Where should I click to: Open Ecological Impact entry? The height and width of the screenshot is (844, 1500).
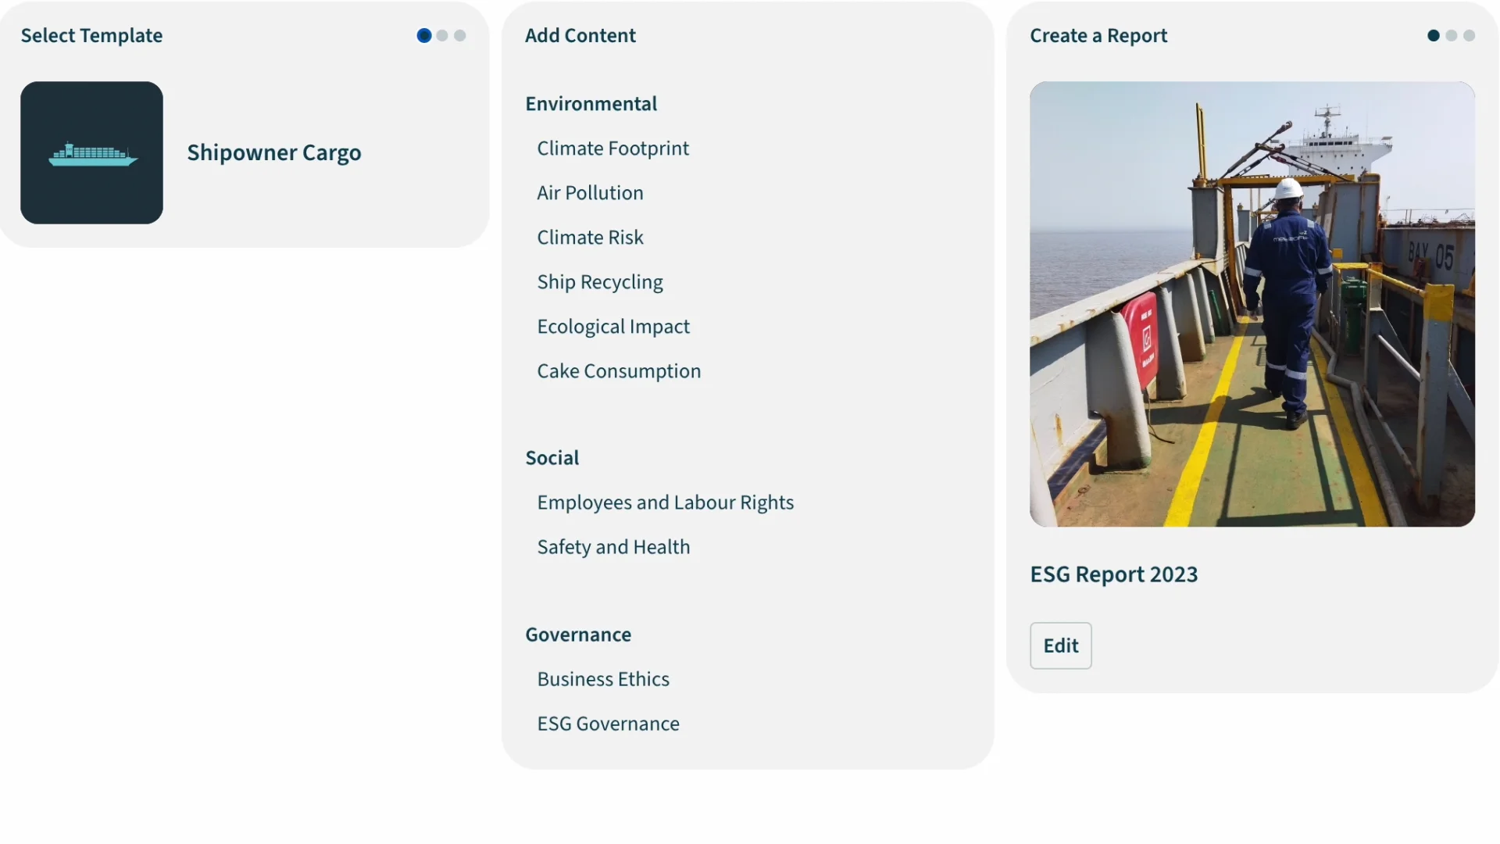pyautogui.click(x=612, y=327)
